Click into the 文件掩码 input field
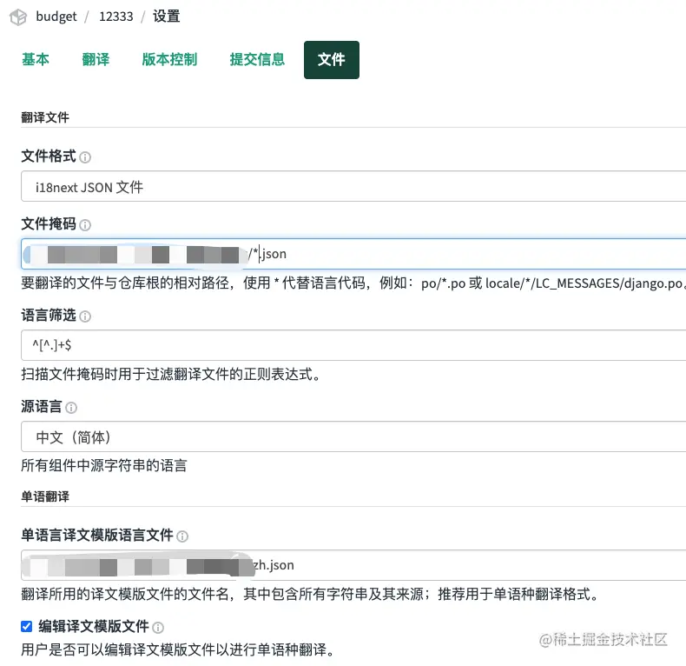686x666 pixels. point(353,254)
